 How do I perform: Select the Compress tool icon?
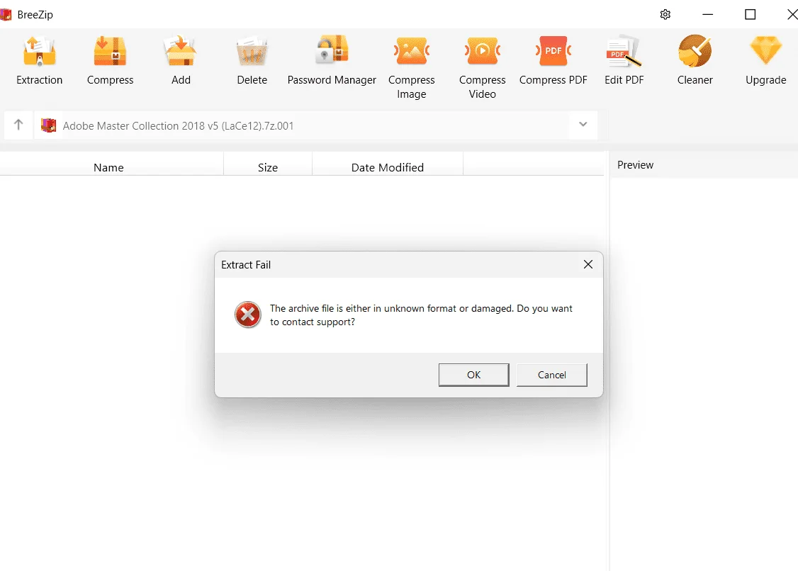click(x=110, y=51)
